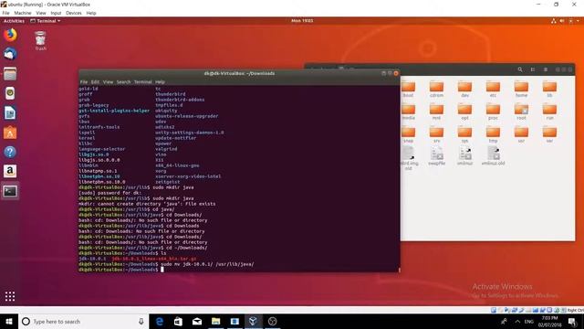Open the ENG language indicator

click(x=529, y=321)
